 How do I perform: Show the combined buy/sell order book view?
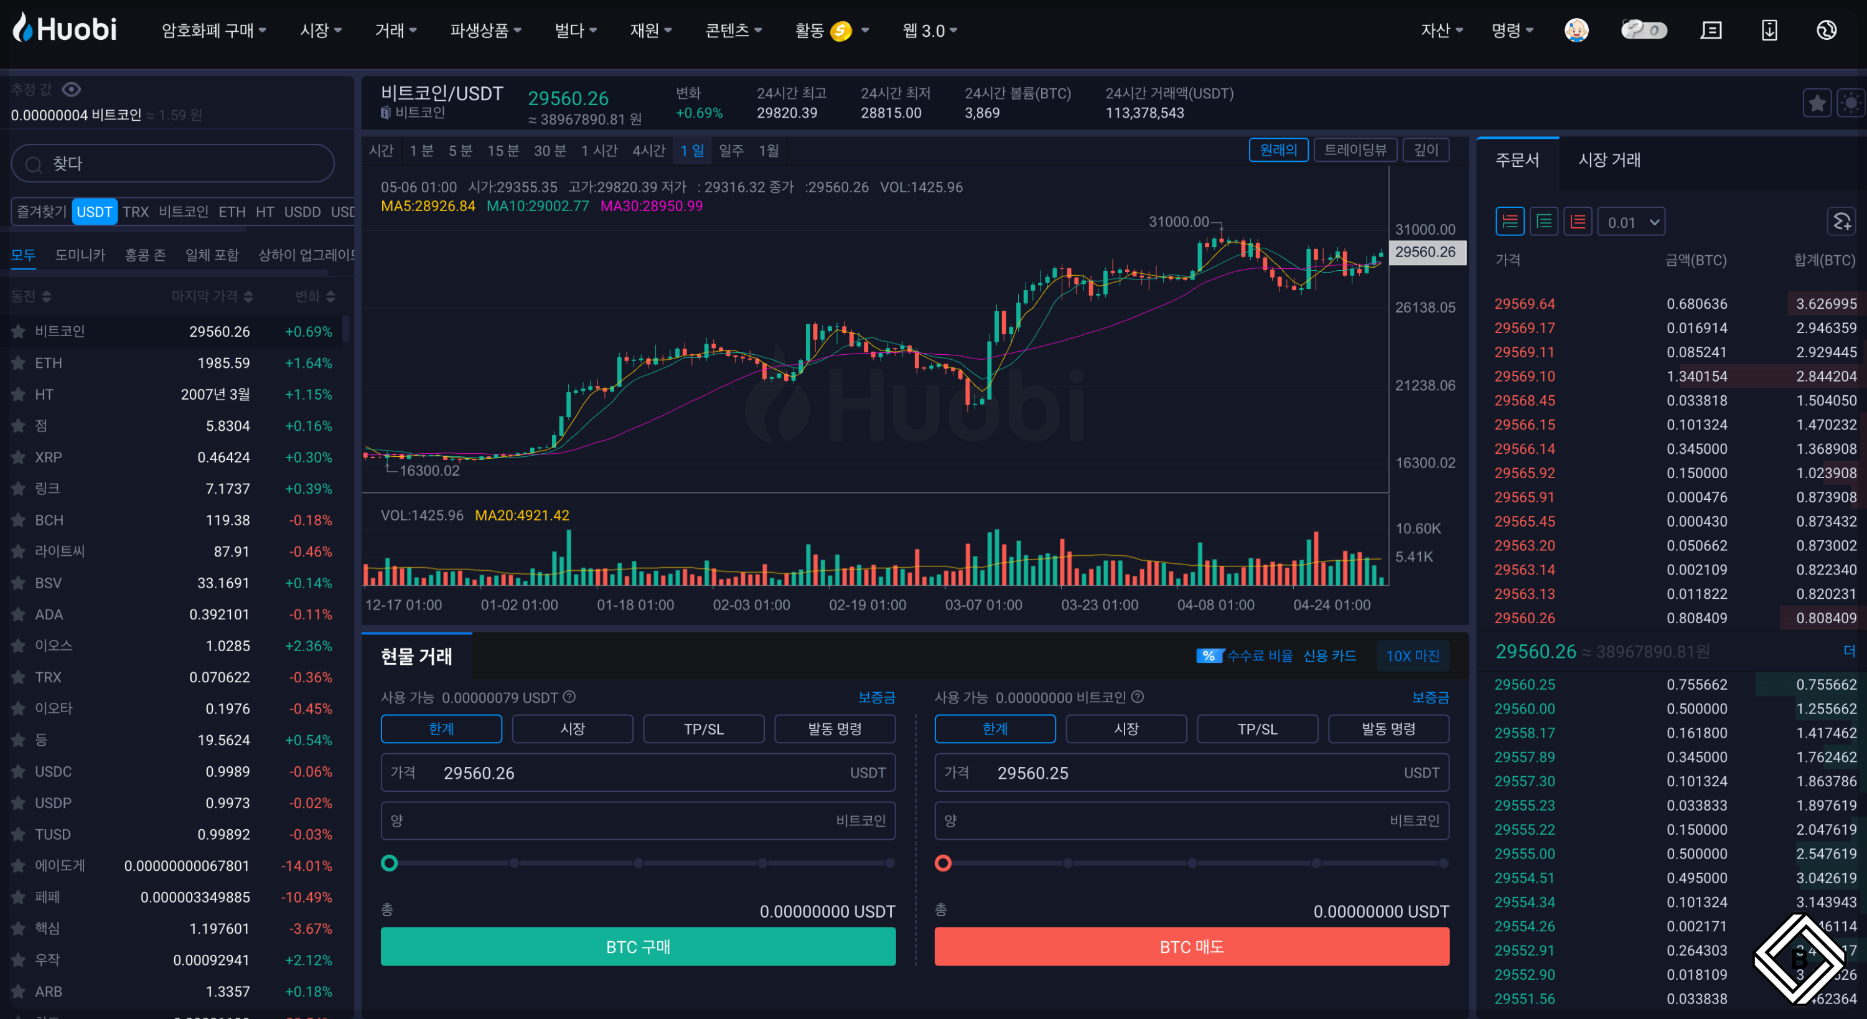pos(1510,222)
